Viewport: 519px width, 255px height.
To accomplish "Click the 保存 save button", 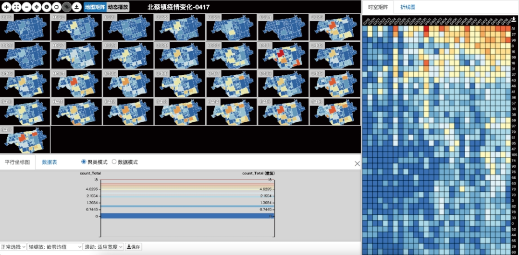I will coord(133,247).
